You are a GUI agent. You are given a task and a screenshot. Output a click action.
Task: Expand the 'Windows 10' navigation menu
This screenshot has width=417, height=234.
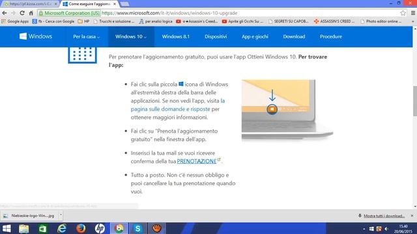[x=131, y=36]
